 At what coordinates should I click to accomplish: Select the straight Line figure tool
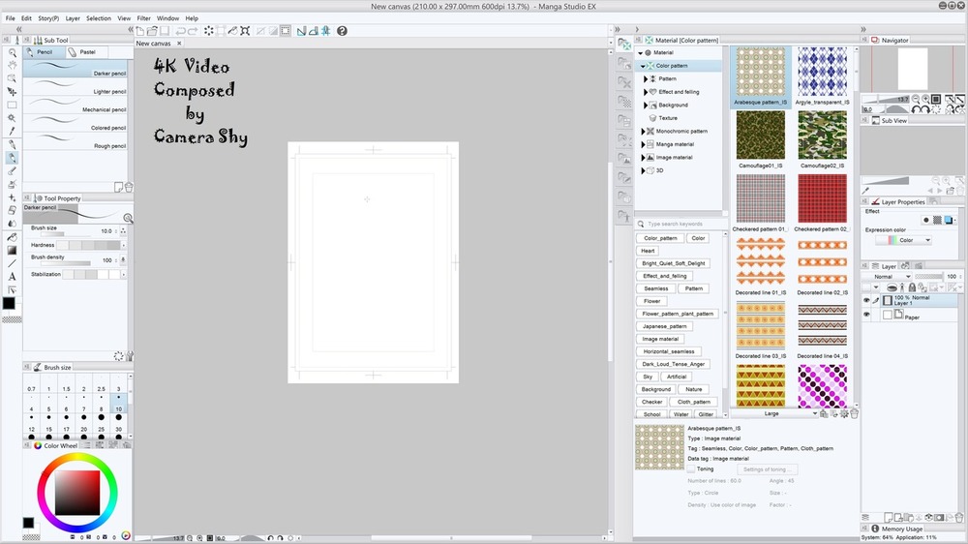pos(12,263)
